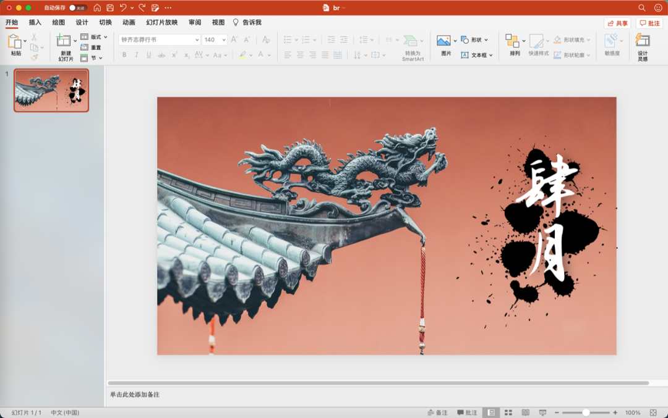Open the font name dropdown
The image size is (668, 418).
[x=197, y=40]
